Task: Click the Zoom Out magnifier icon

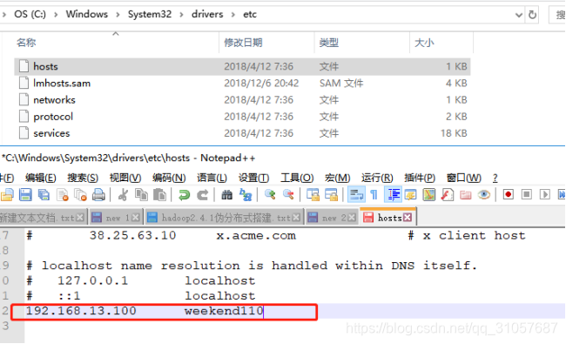Action: [288, 195]
